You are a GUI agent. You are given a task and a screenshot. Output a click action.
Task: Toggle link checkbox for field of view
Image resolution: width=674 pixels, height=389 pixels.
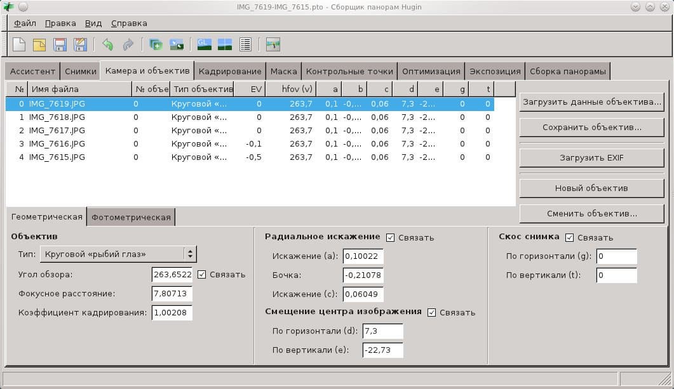click(202, 274)
